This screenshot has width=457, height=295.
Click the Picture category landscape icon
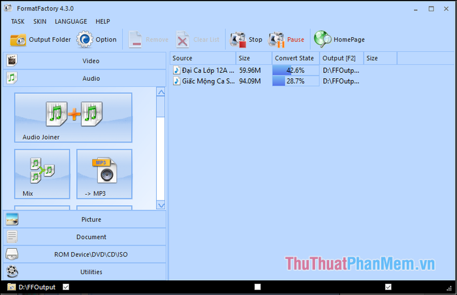(x=12, y=219)
